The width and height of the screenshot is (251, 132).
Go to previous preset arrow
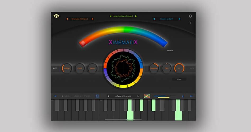108,96
